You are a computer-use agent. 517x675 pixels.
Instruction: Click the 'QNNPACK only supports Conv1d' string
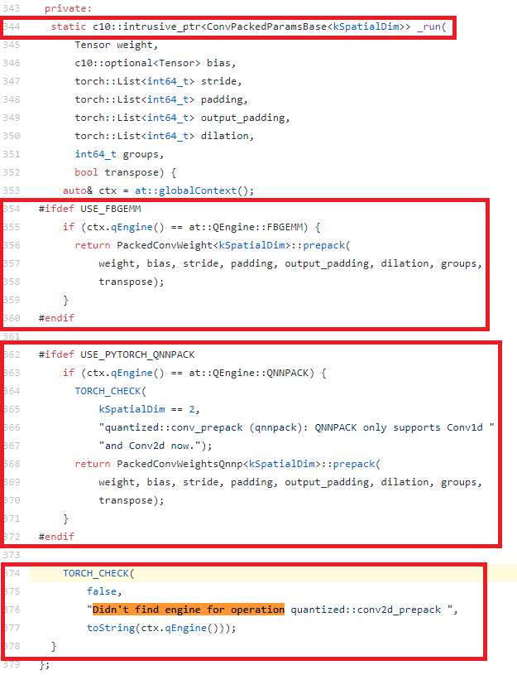(399, 427)
